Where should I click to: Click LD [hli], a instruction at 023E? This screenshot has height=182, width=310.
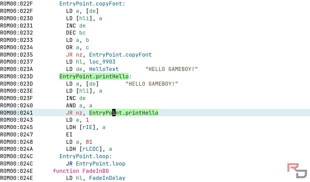[x=84, y=91]
